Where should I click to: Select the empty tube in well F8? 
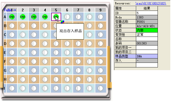click(89, 61)
